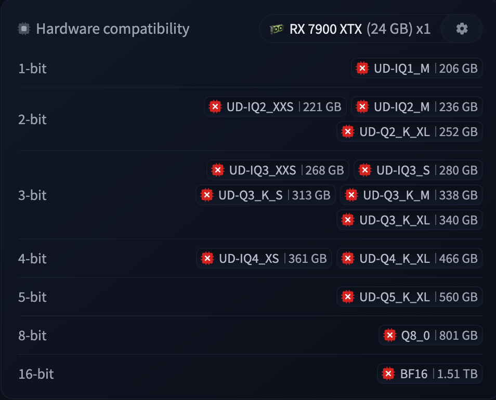
Task: Click red X icon on Q8_0 badge
Action: (390, 335)
